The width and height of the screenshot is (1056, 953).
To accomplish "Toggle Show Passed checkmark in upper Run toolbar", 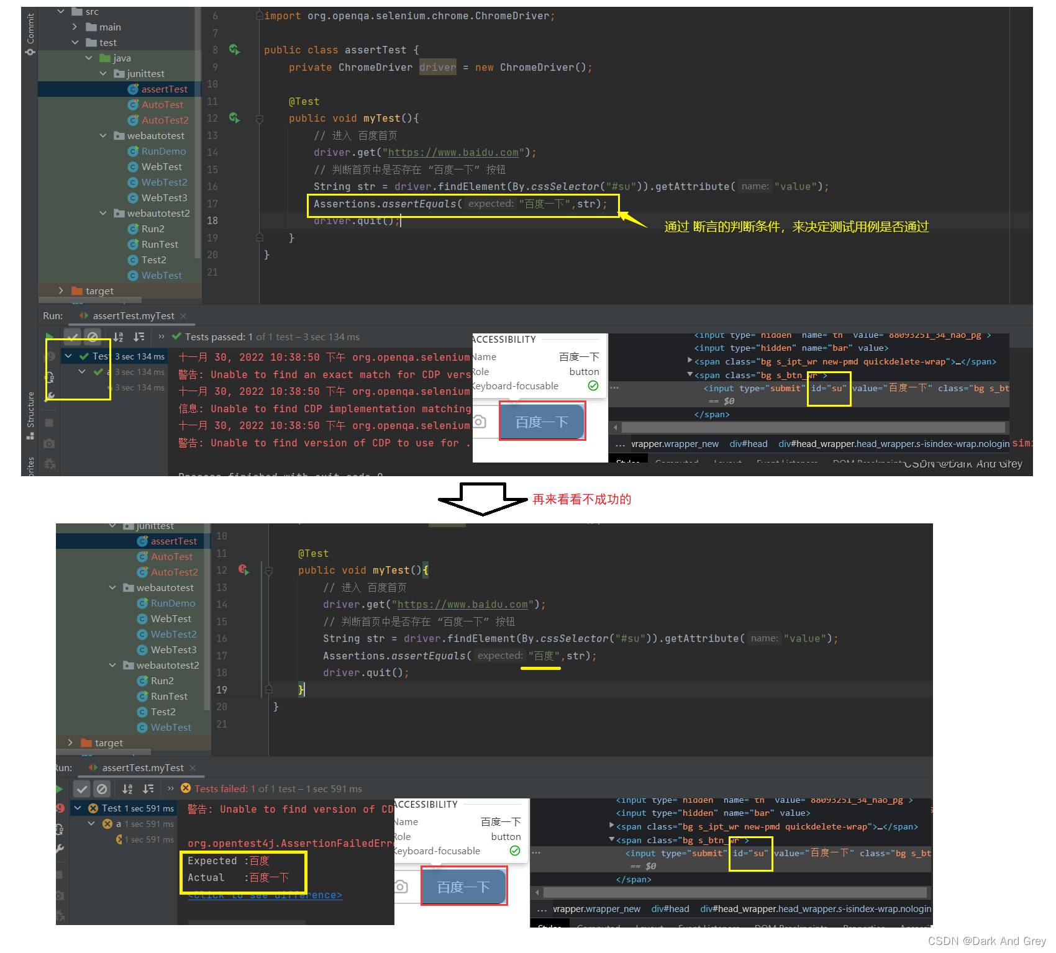I will pyautogui.click(x=73, y=337).
